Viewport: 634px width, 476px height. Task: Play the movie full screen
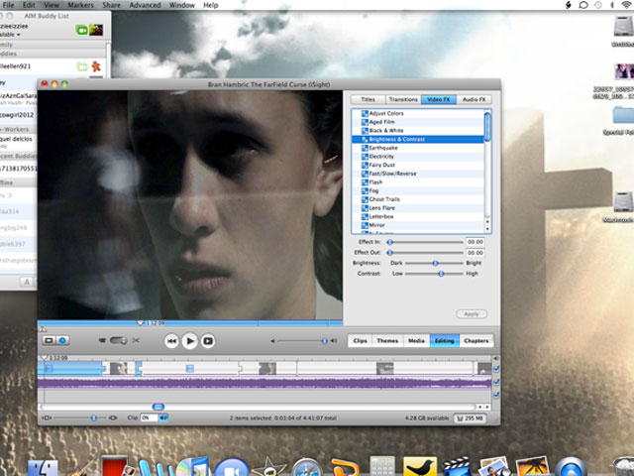click(x=208, y=341)
